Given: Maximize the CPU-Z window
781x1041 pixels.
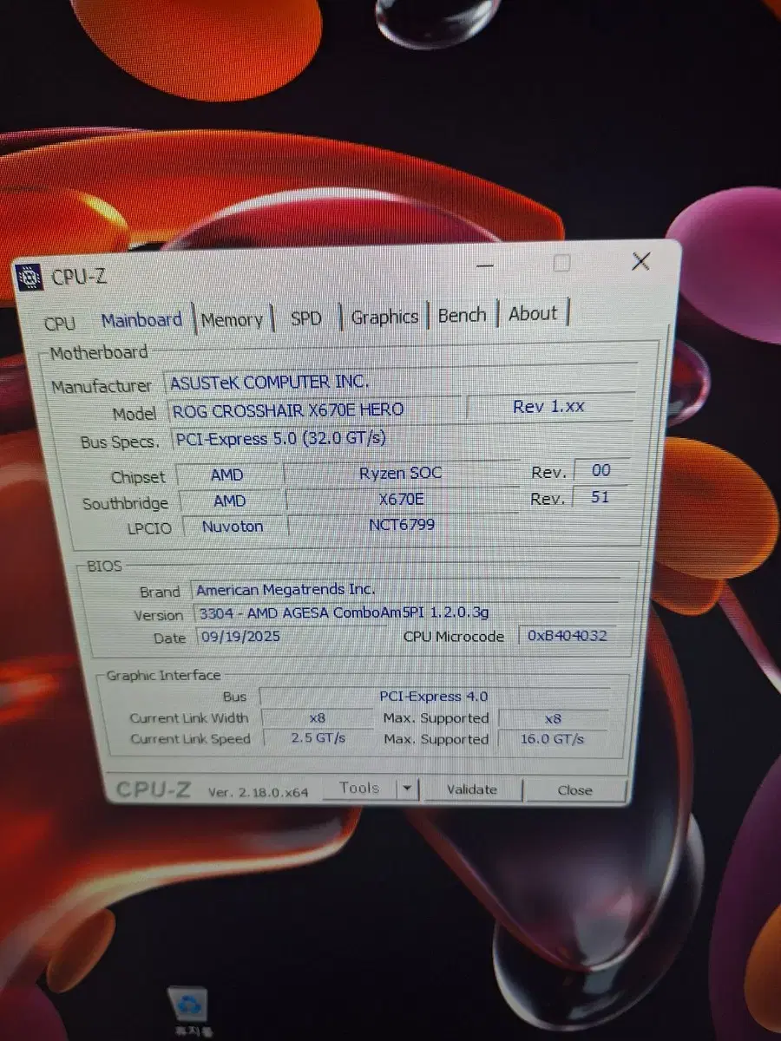Looking at the screenshot, I should [x=561, y=263].
